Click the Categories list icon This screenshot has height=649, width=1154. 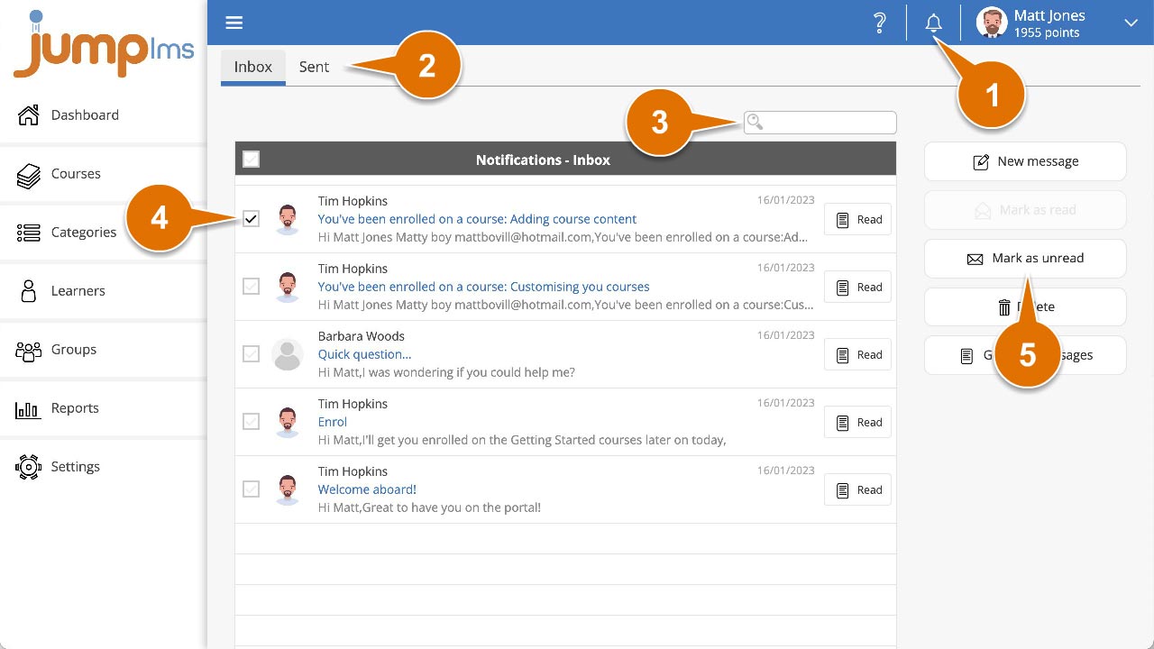point(29,233)
